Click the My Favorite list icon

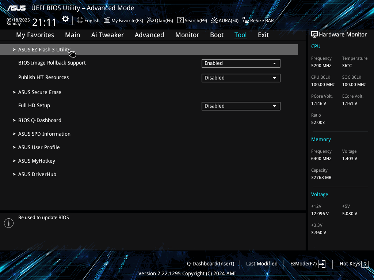pyautogui.click(x=107, y=20)
